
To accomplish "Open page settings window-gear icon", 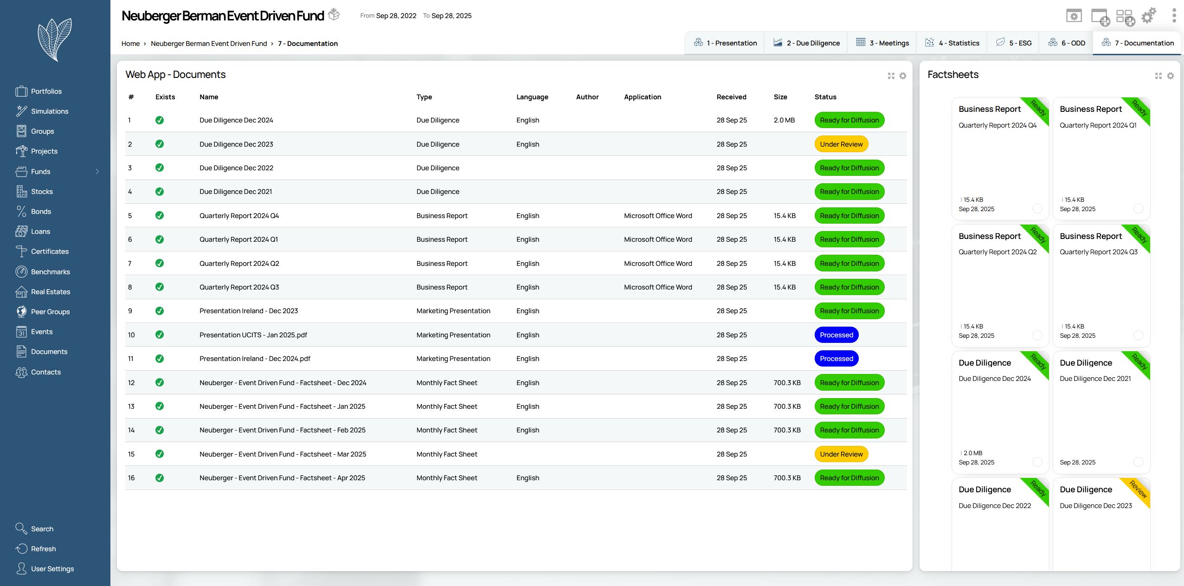I will tap(1074, 16).
